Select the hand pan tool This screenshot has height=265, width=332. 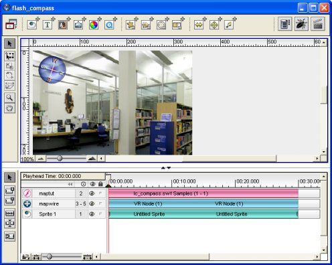tap(9, 108)
